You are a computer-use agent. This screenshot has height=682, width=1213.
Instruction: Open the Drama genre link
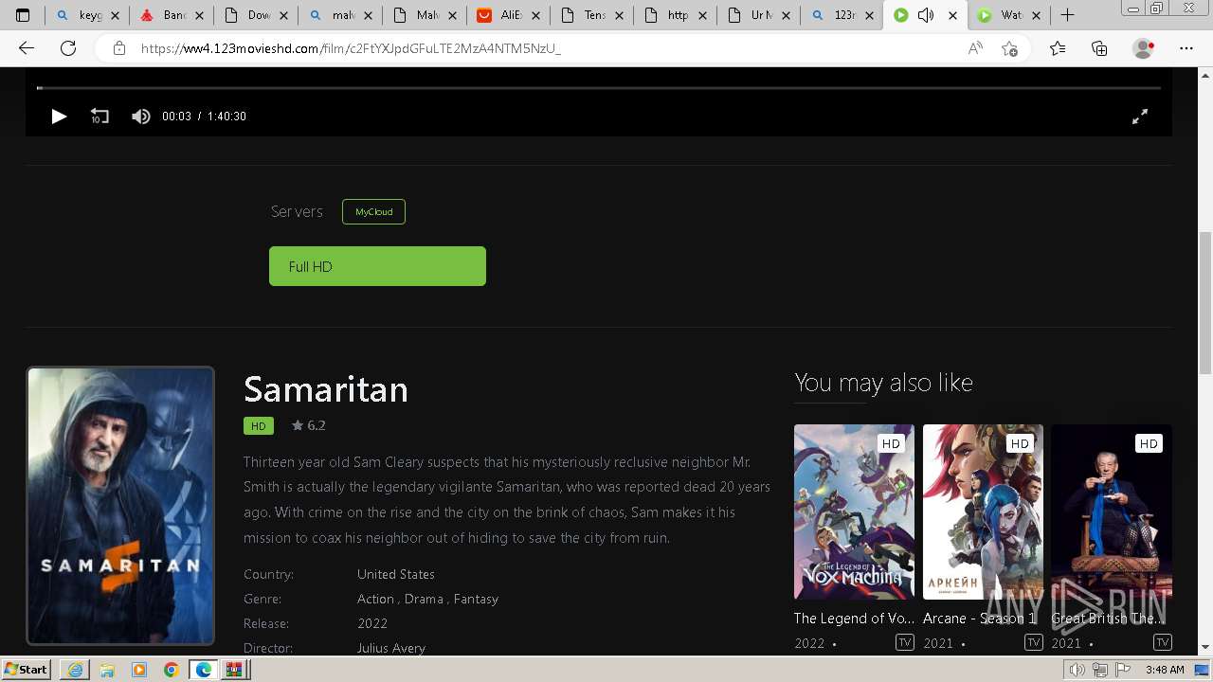coord(424,599)
